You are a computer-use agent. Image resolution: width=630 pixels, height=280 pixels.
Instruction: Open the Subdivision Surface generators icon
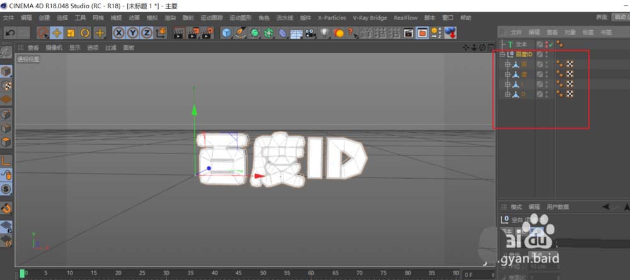[x=255, y=33]
